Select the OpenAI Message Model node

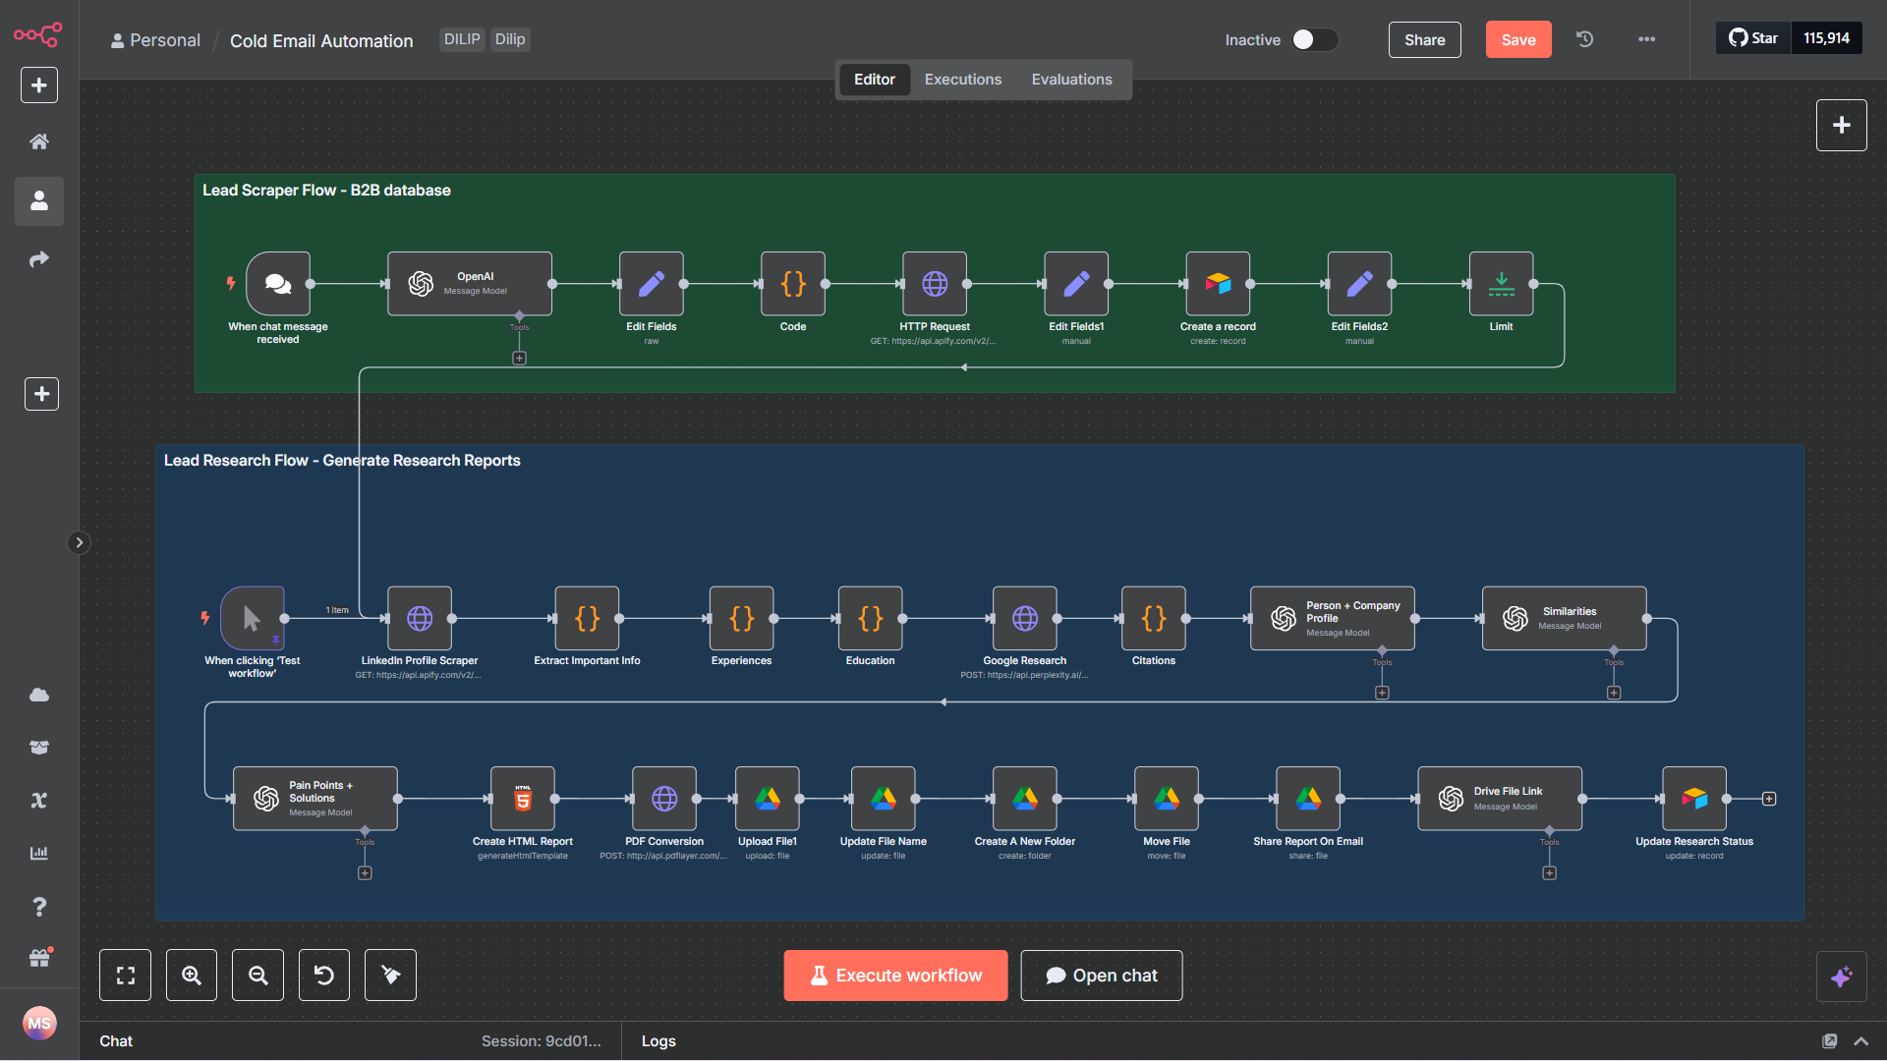coord(469,284)
